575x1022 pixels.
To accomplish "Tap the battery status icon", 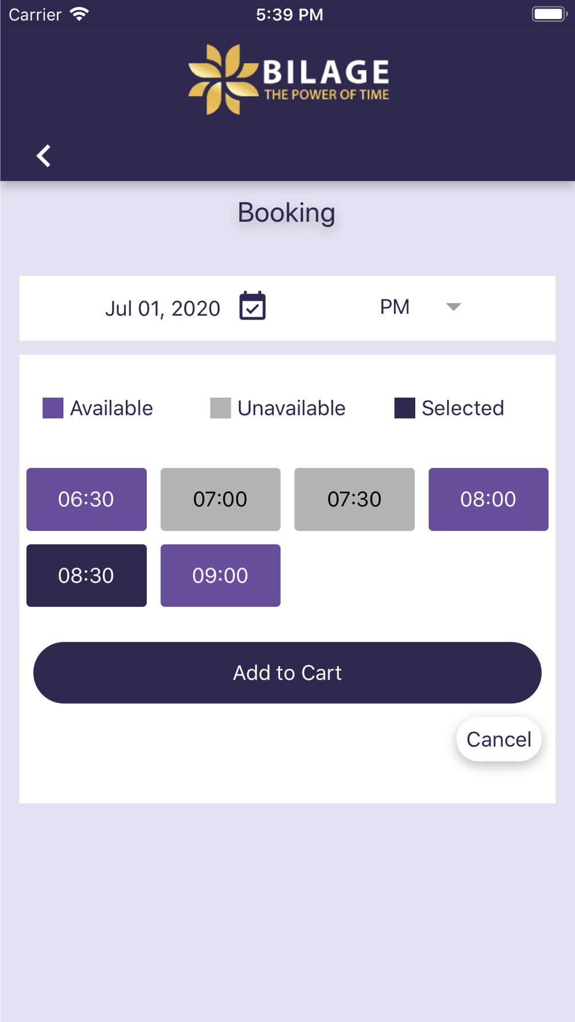I will click(x=549, y=14).
